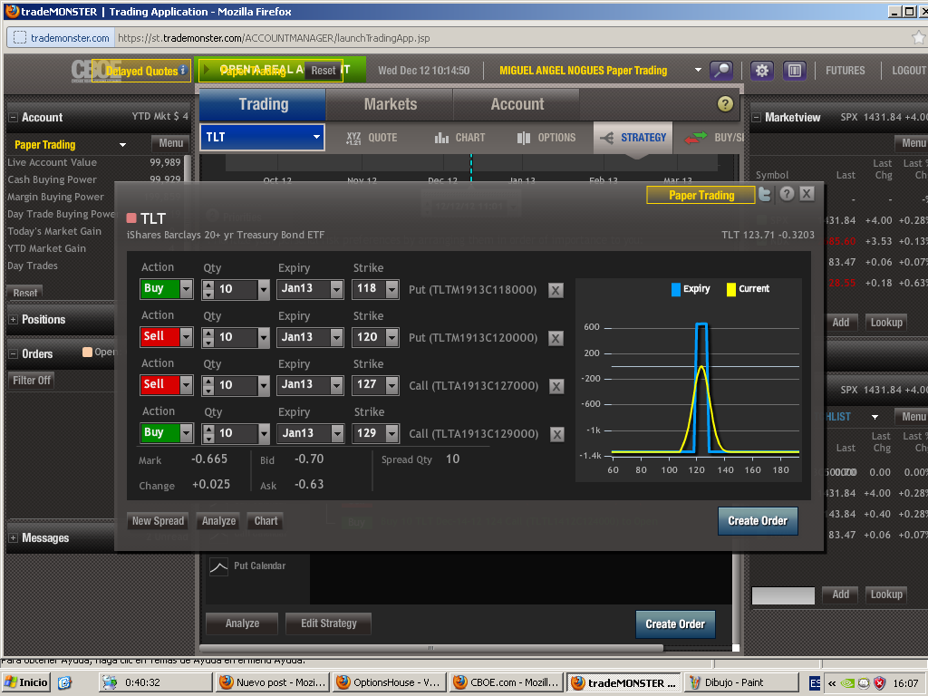Open the Account panel Menu button

pos(170,143)
